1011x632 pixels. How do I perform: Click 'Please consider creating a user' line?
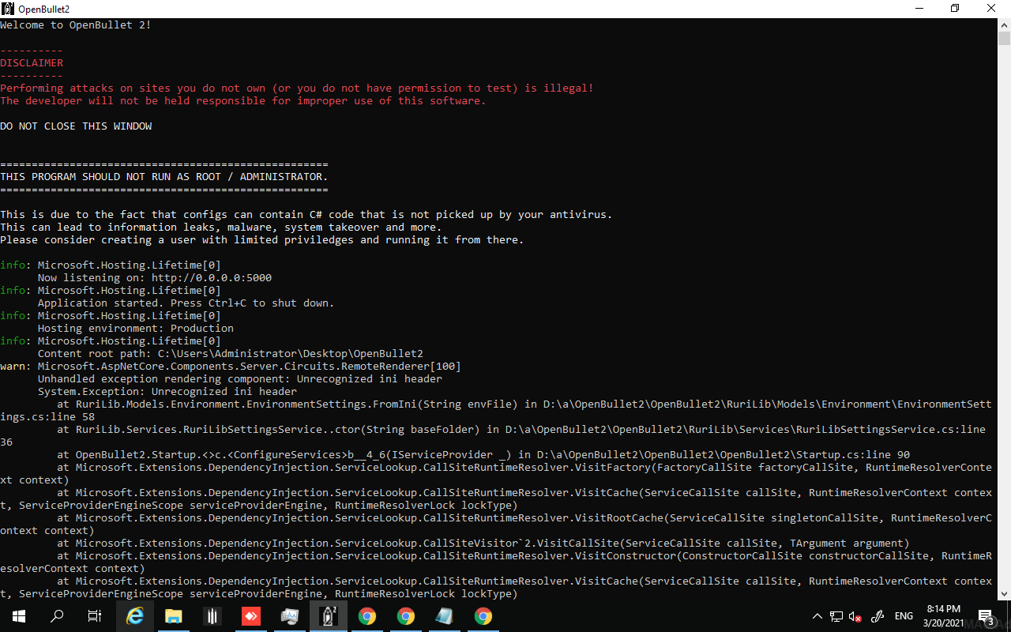262,240
